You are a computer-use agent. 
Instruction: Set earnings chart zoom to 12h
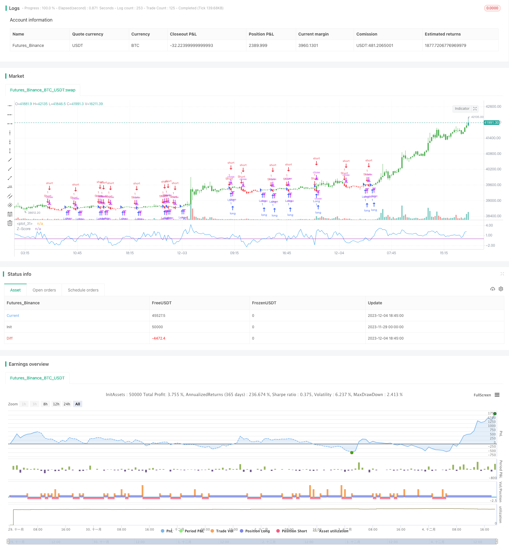(x=56, y=404)
